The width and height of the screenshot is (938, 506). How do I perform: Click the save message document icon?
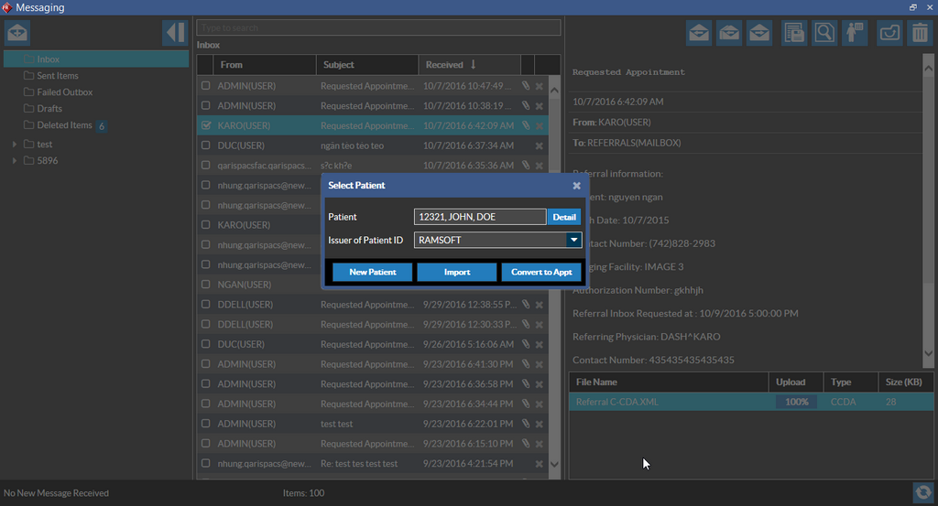coord(794,33)
